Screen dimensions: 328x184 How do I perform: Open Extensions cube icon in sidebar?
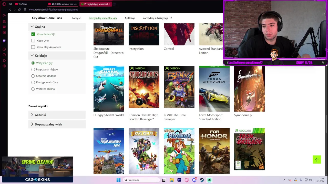click(4, 61)
